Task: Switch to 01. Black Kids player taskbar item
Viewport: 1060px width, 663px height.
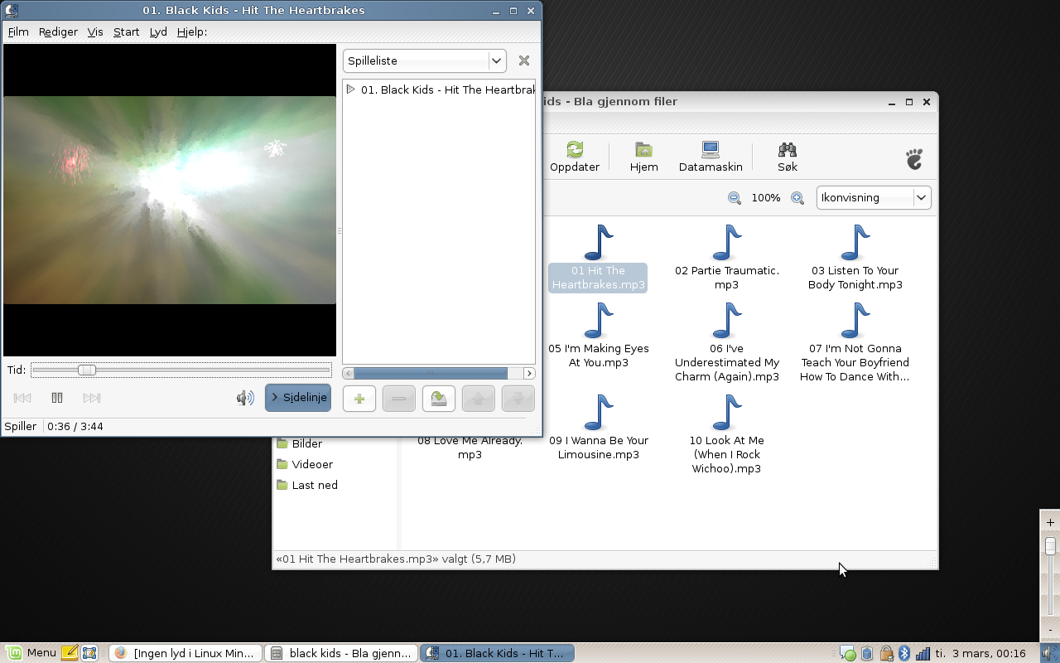Action: click(497, 653)
